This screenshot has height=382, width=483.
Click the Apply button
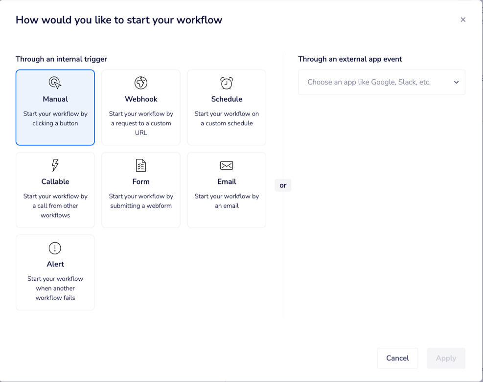(446, 358)
